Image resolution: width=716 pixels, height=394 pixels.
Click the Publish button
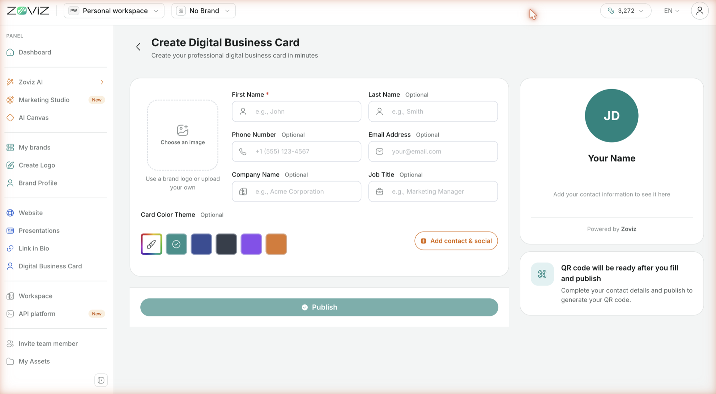pos(319,307)
